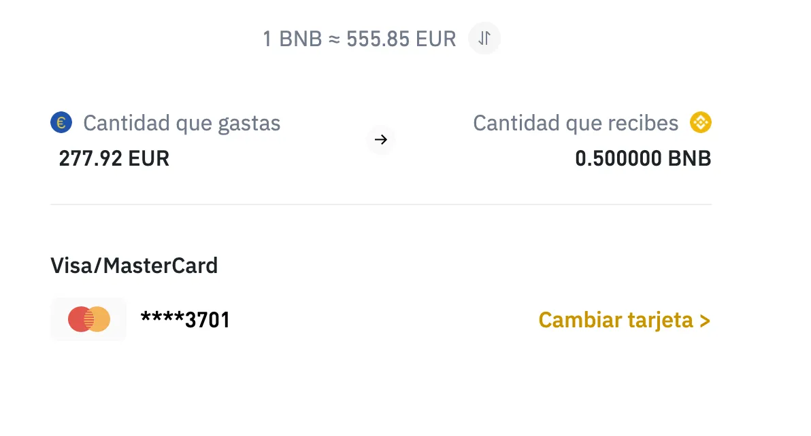Click the EUR code after 277.92

[x=149, y=159]
